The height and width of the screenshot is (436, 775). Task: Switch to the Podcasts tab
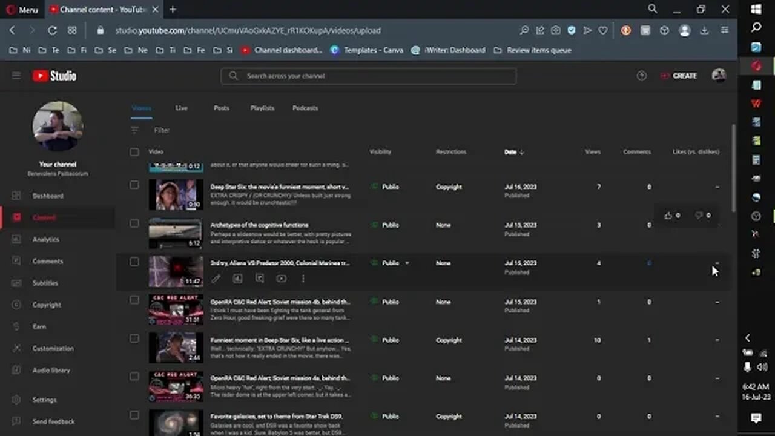coord(305,108)
